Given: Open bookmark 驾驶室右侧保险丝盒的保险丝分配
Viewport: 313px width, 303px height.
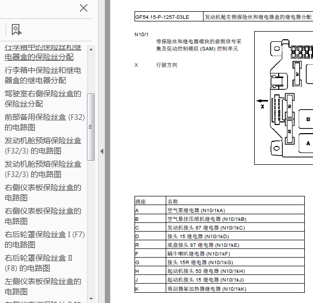Looking at the screenshot, I should tap(43, 99).
